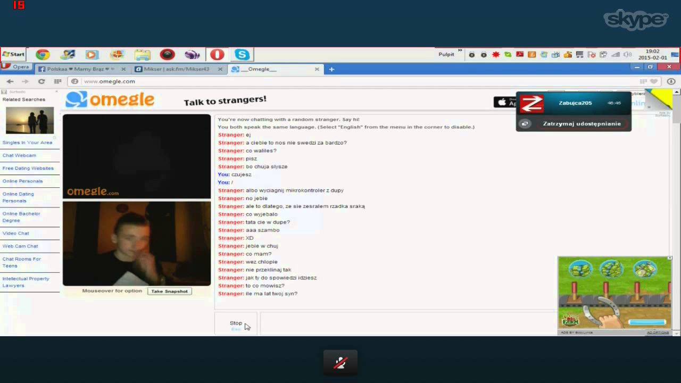Screen dimensions: 681x383
Task: Open the Chat Rooms For Teens link
Action: click(x=21, y=262)
